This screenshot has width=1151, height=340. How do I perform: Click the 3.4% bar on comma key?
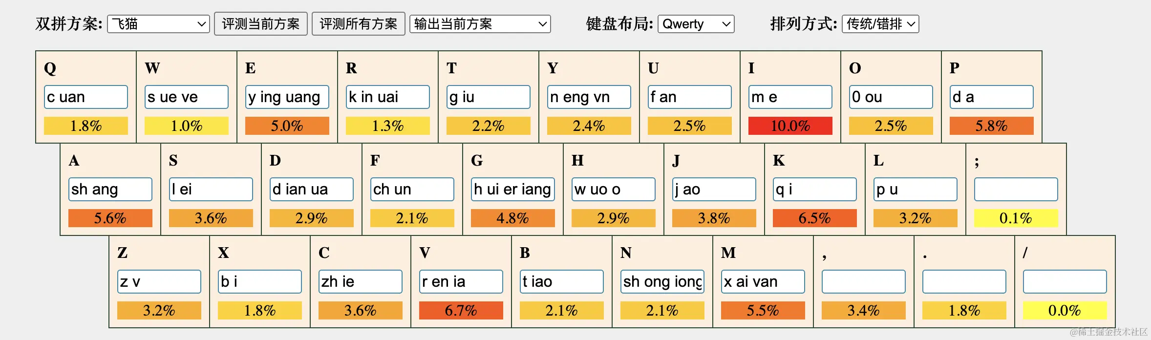click(x=864, y=310)
